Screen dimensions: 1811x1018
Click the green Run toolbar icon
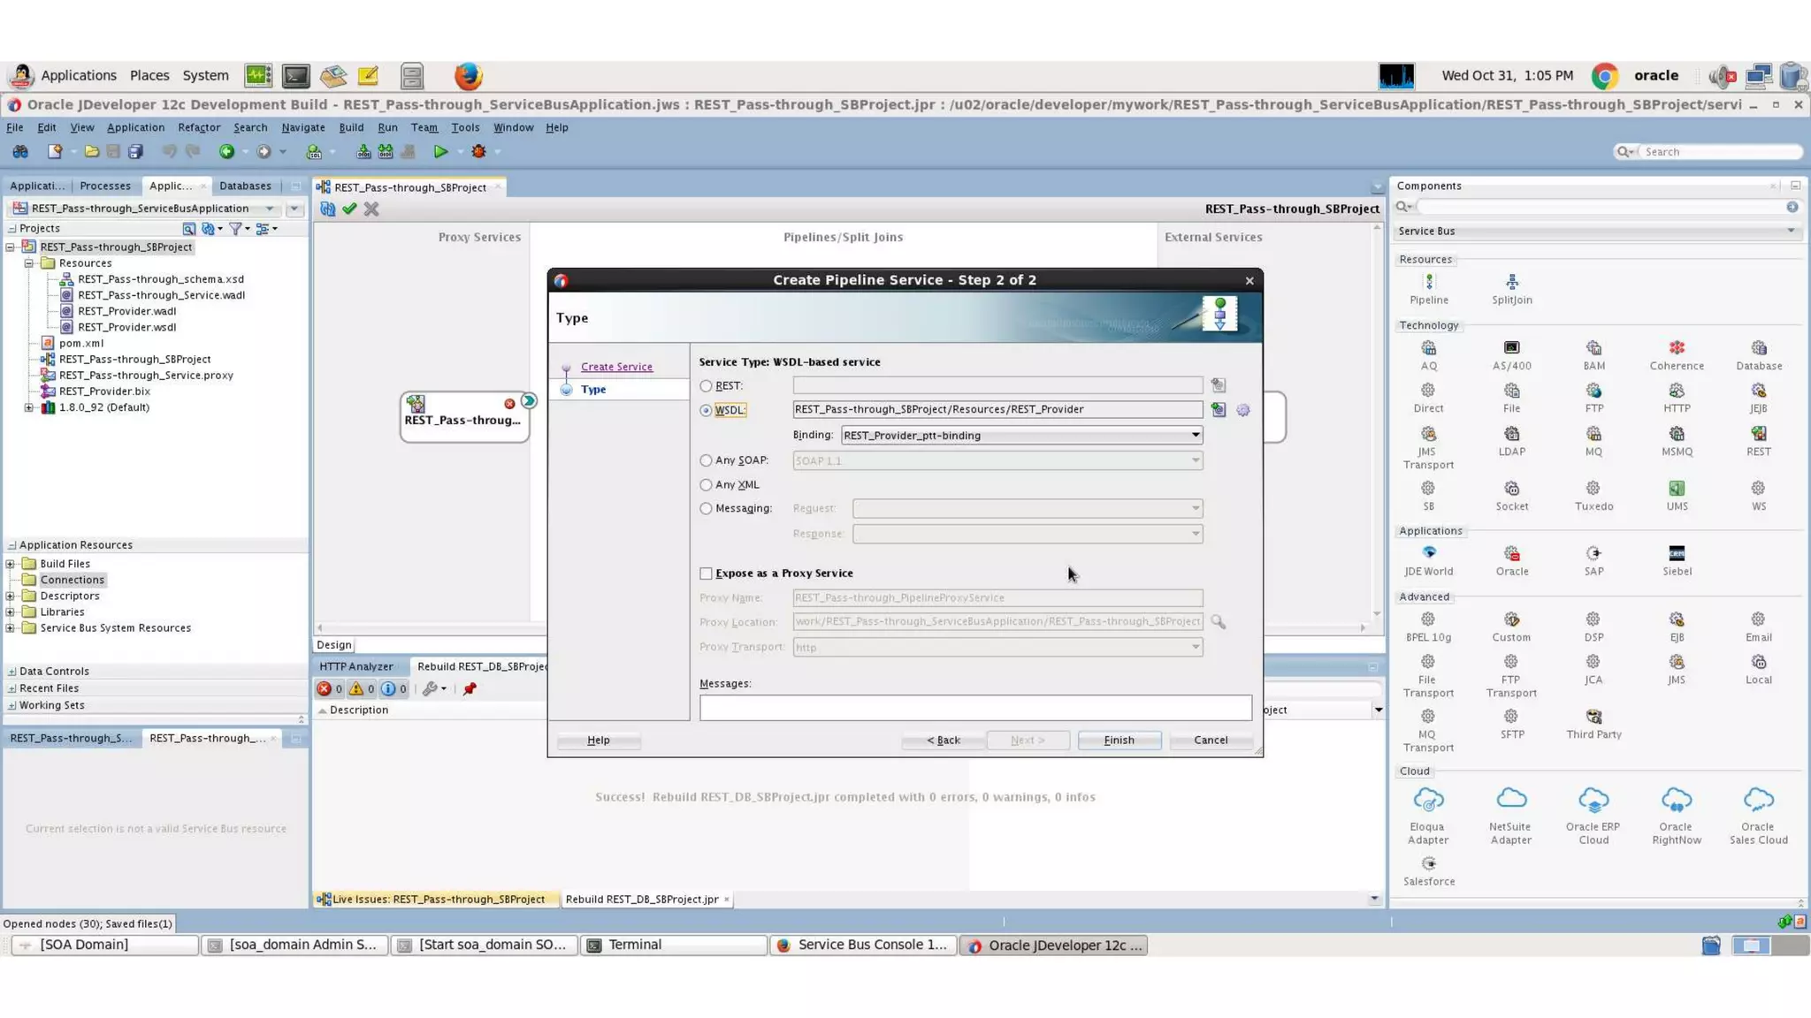(x=440, y=152)
